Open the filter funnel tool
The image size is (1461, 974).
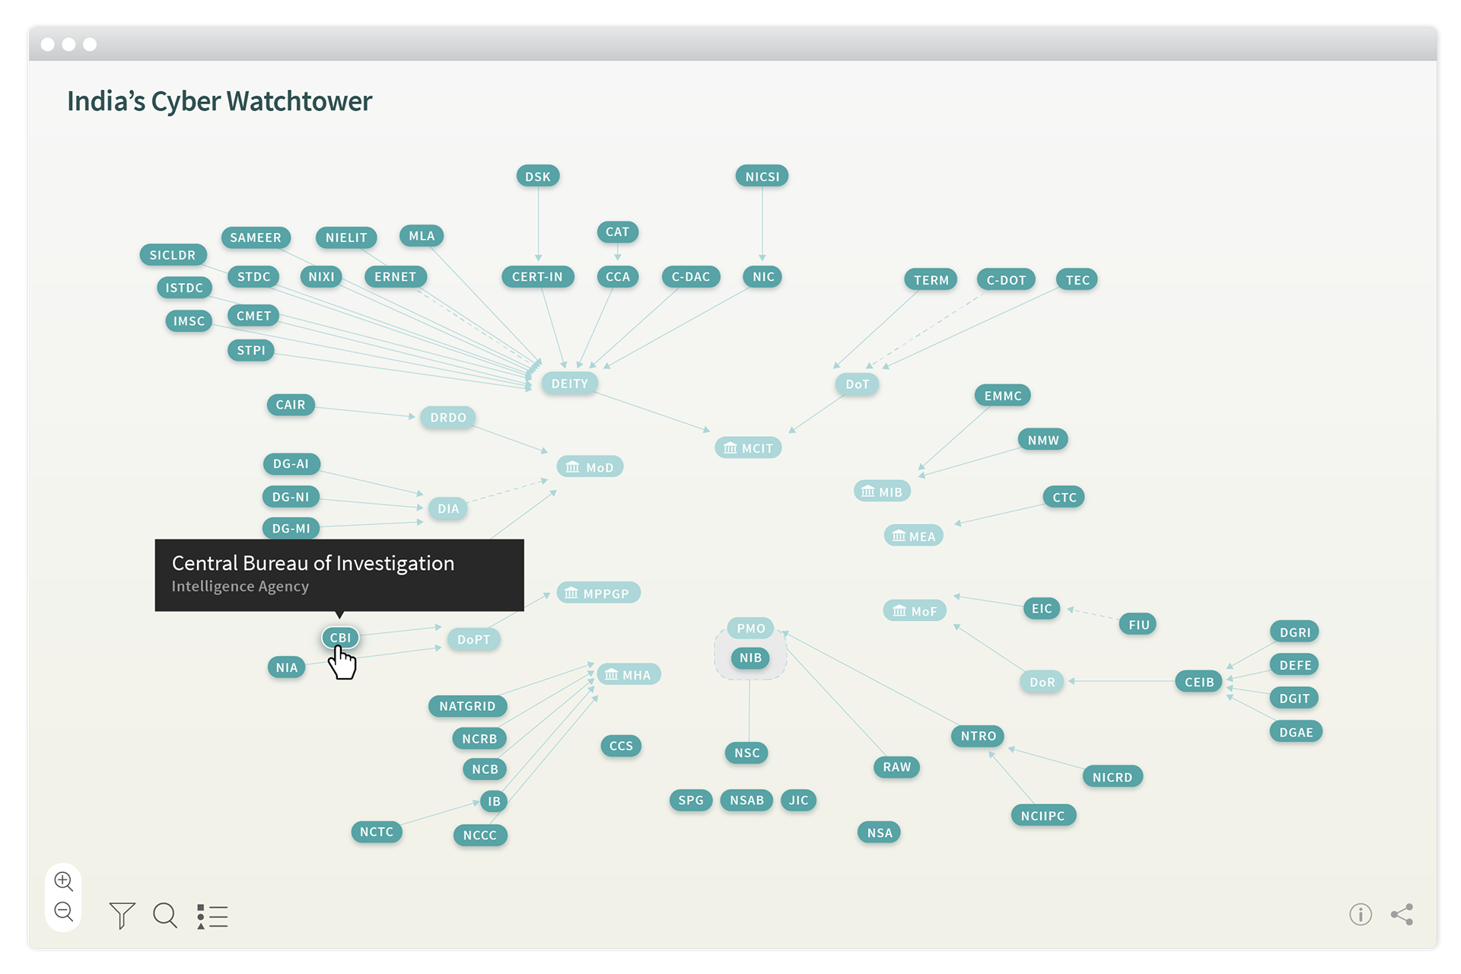(122, 915)
